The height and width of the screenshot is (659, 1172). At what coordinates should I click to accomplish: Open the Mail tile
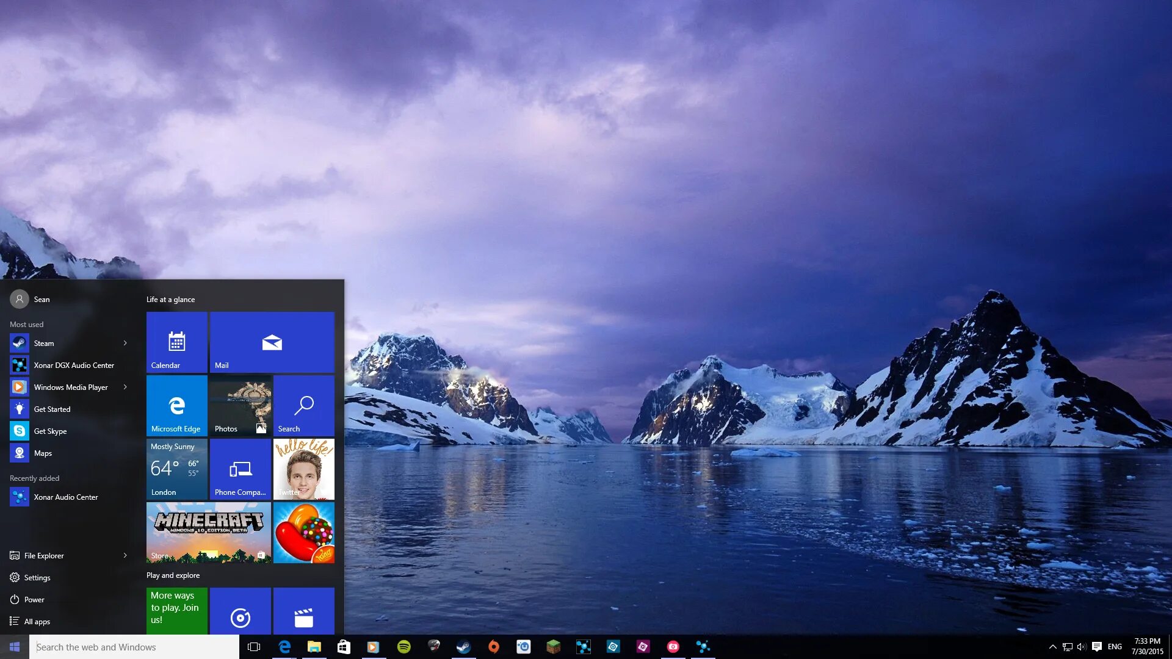(x=271, y=342)
